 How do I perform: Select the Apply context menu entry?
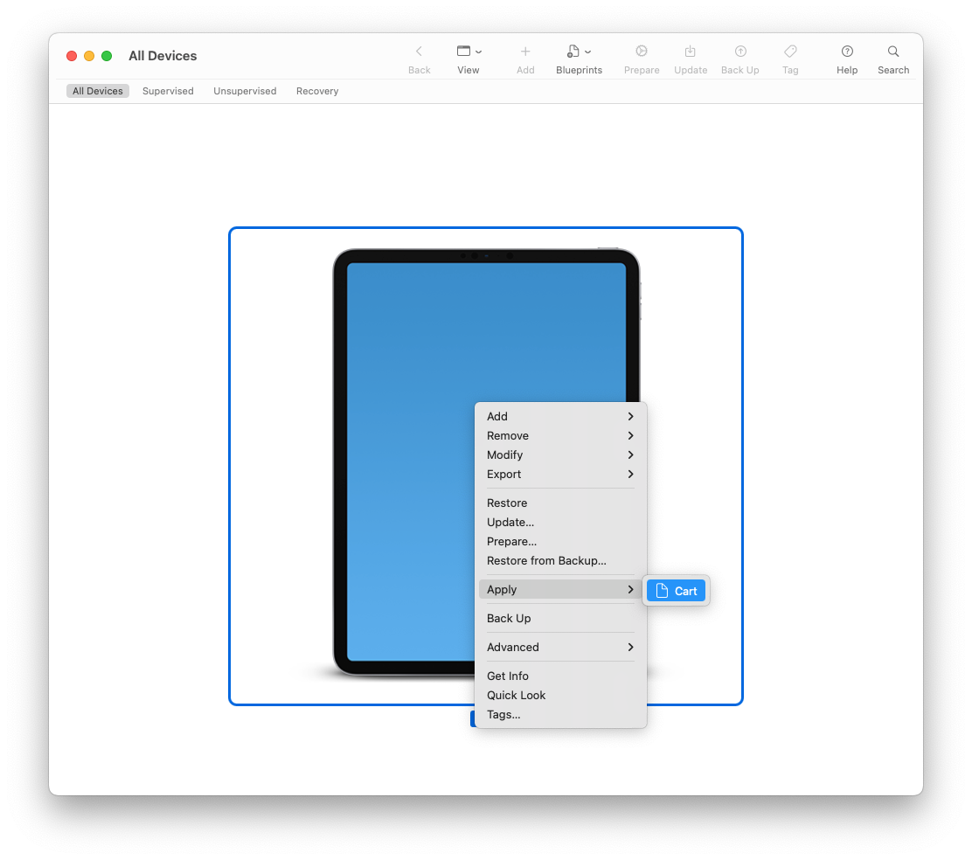click(559, 589)
